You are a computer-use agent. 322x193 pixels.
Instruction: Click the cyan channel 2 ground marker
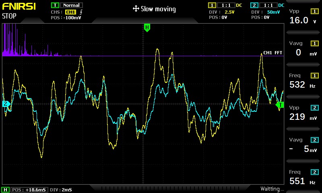click(x=6, y=104)
